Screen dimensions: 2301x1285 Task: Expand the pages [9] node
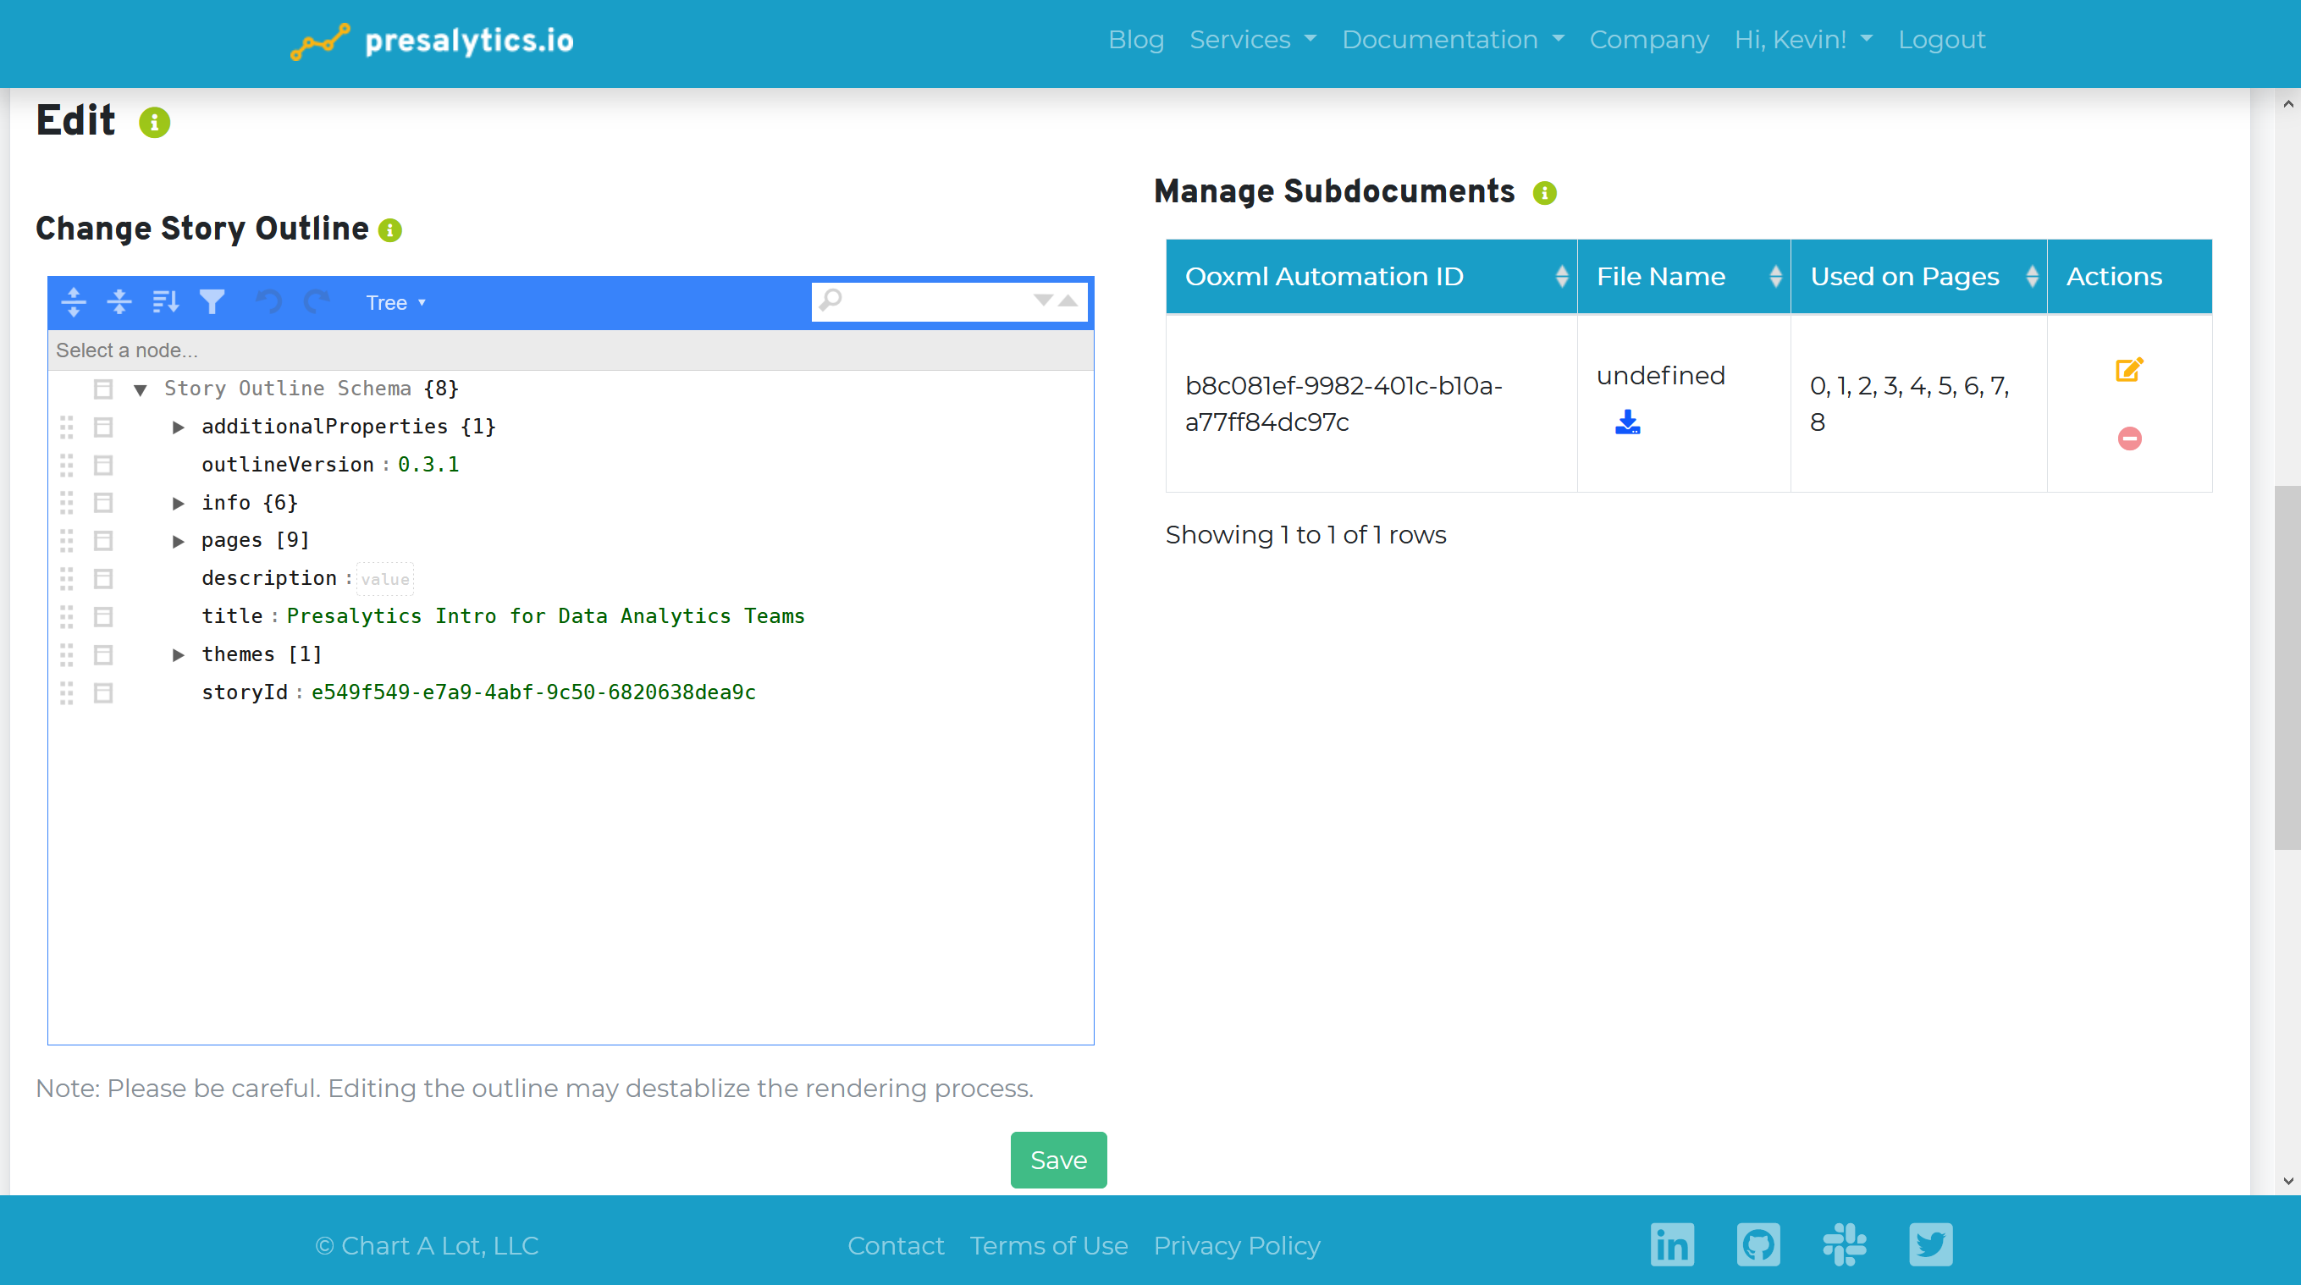(178, 541)
